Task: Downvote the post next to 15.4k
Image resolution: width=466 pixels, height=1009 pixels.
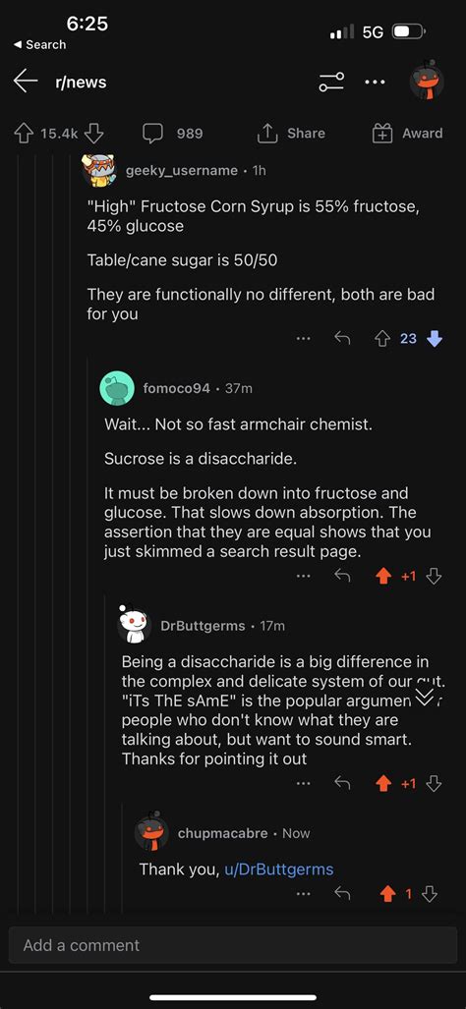Action: [94, 134]
